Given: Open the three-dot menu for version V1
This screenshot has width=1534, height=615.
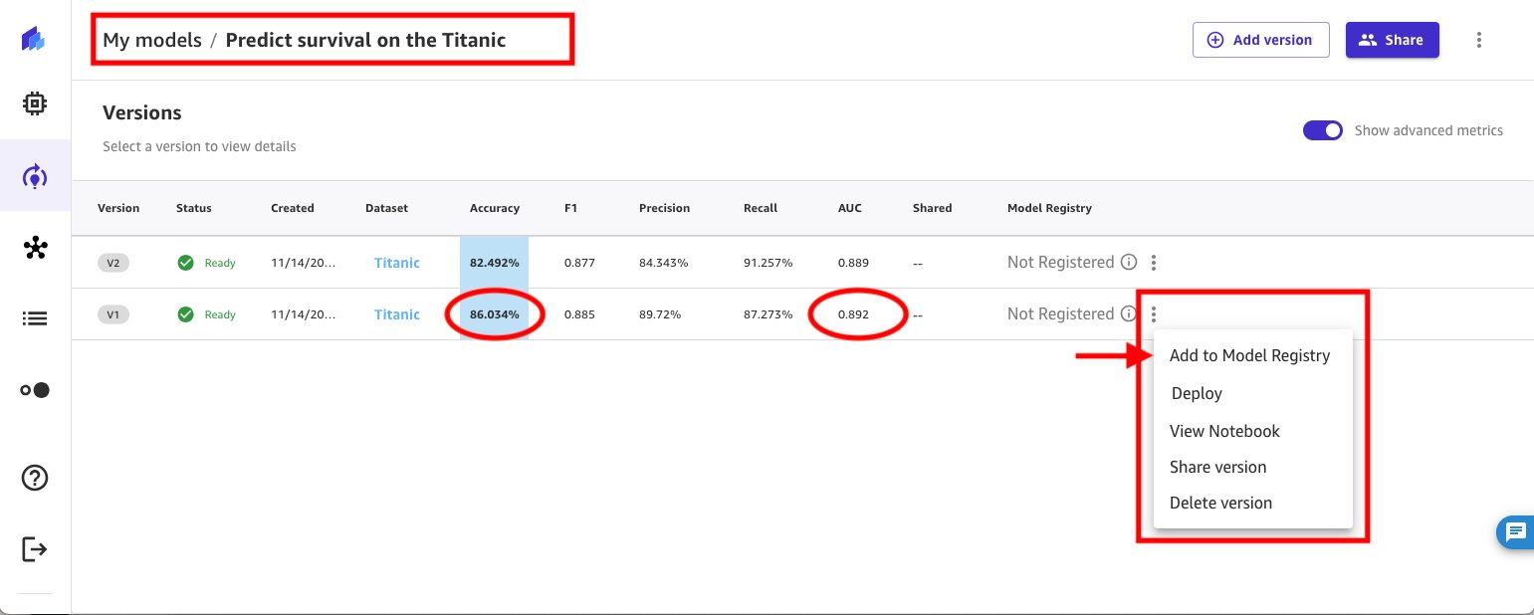Looking at the screenshot, I should [1154, 314].
